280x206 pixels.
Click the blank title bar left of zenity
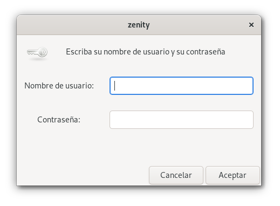[72, 25]
